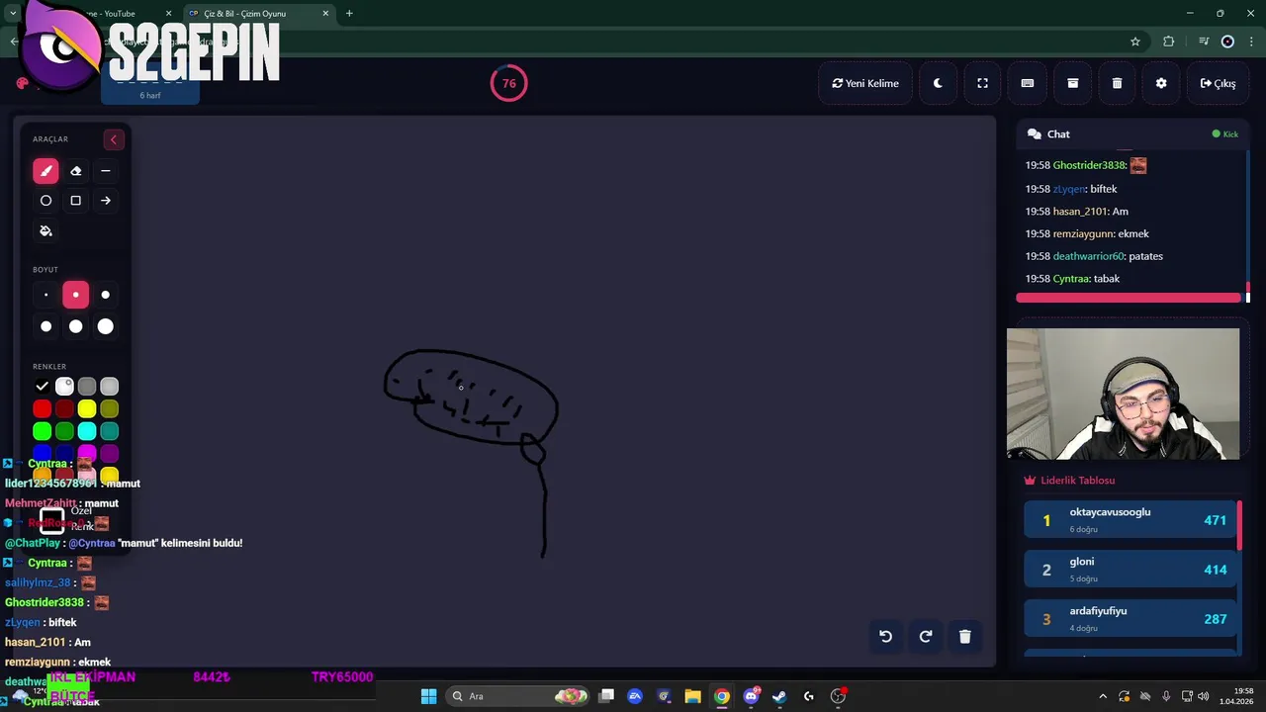
Task: Enter fullscreen mode
Action: 982,83
